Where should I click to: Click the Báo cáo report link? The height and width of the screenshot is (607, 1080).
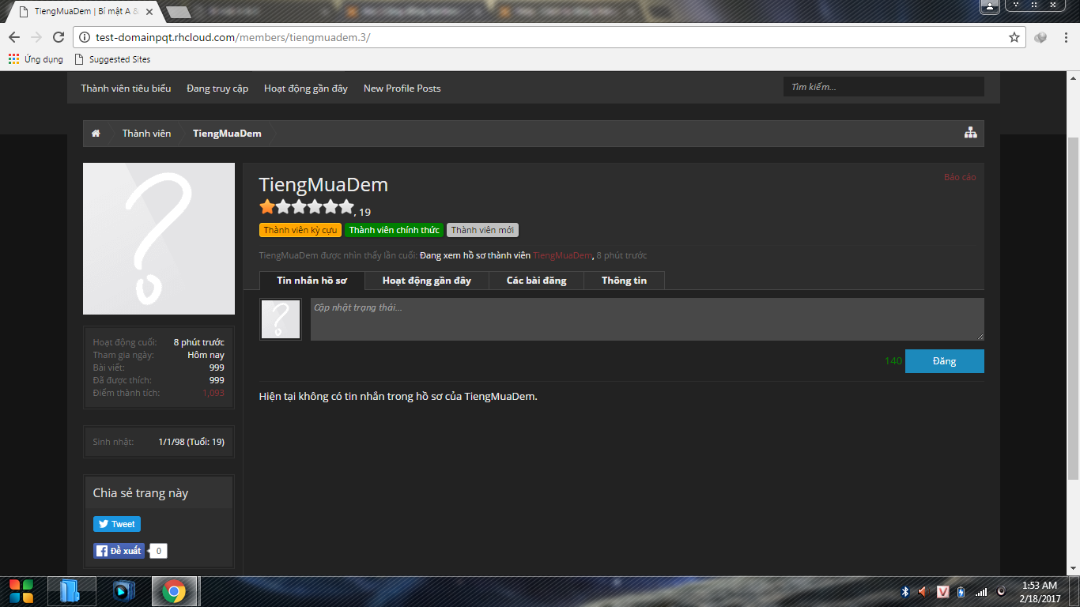point(959,177)
